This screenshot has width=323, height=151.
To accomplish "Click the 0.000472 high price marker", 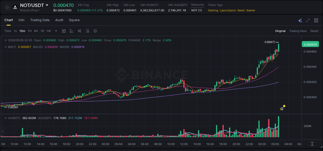I will click(270, 42).
